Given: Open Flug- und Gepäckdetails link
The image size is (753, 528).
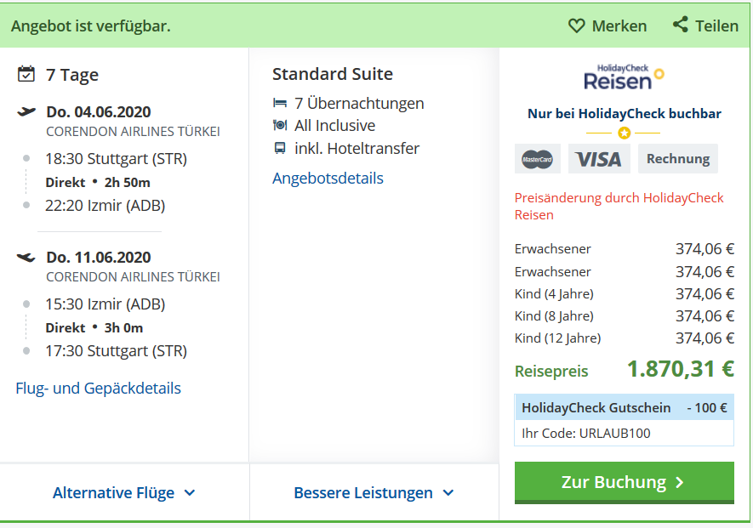Looking at the screenshot, I should pyautogui.click(x=98, y=388).
